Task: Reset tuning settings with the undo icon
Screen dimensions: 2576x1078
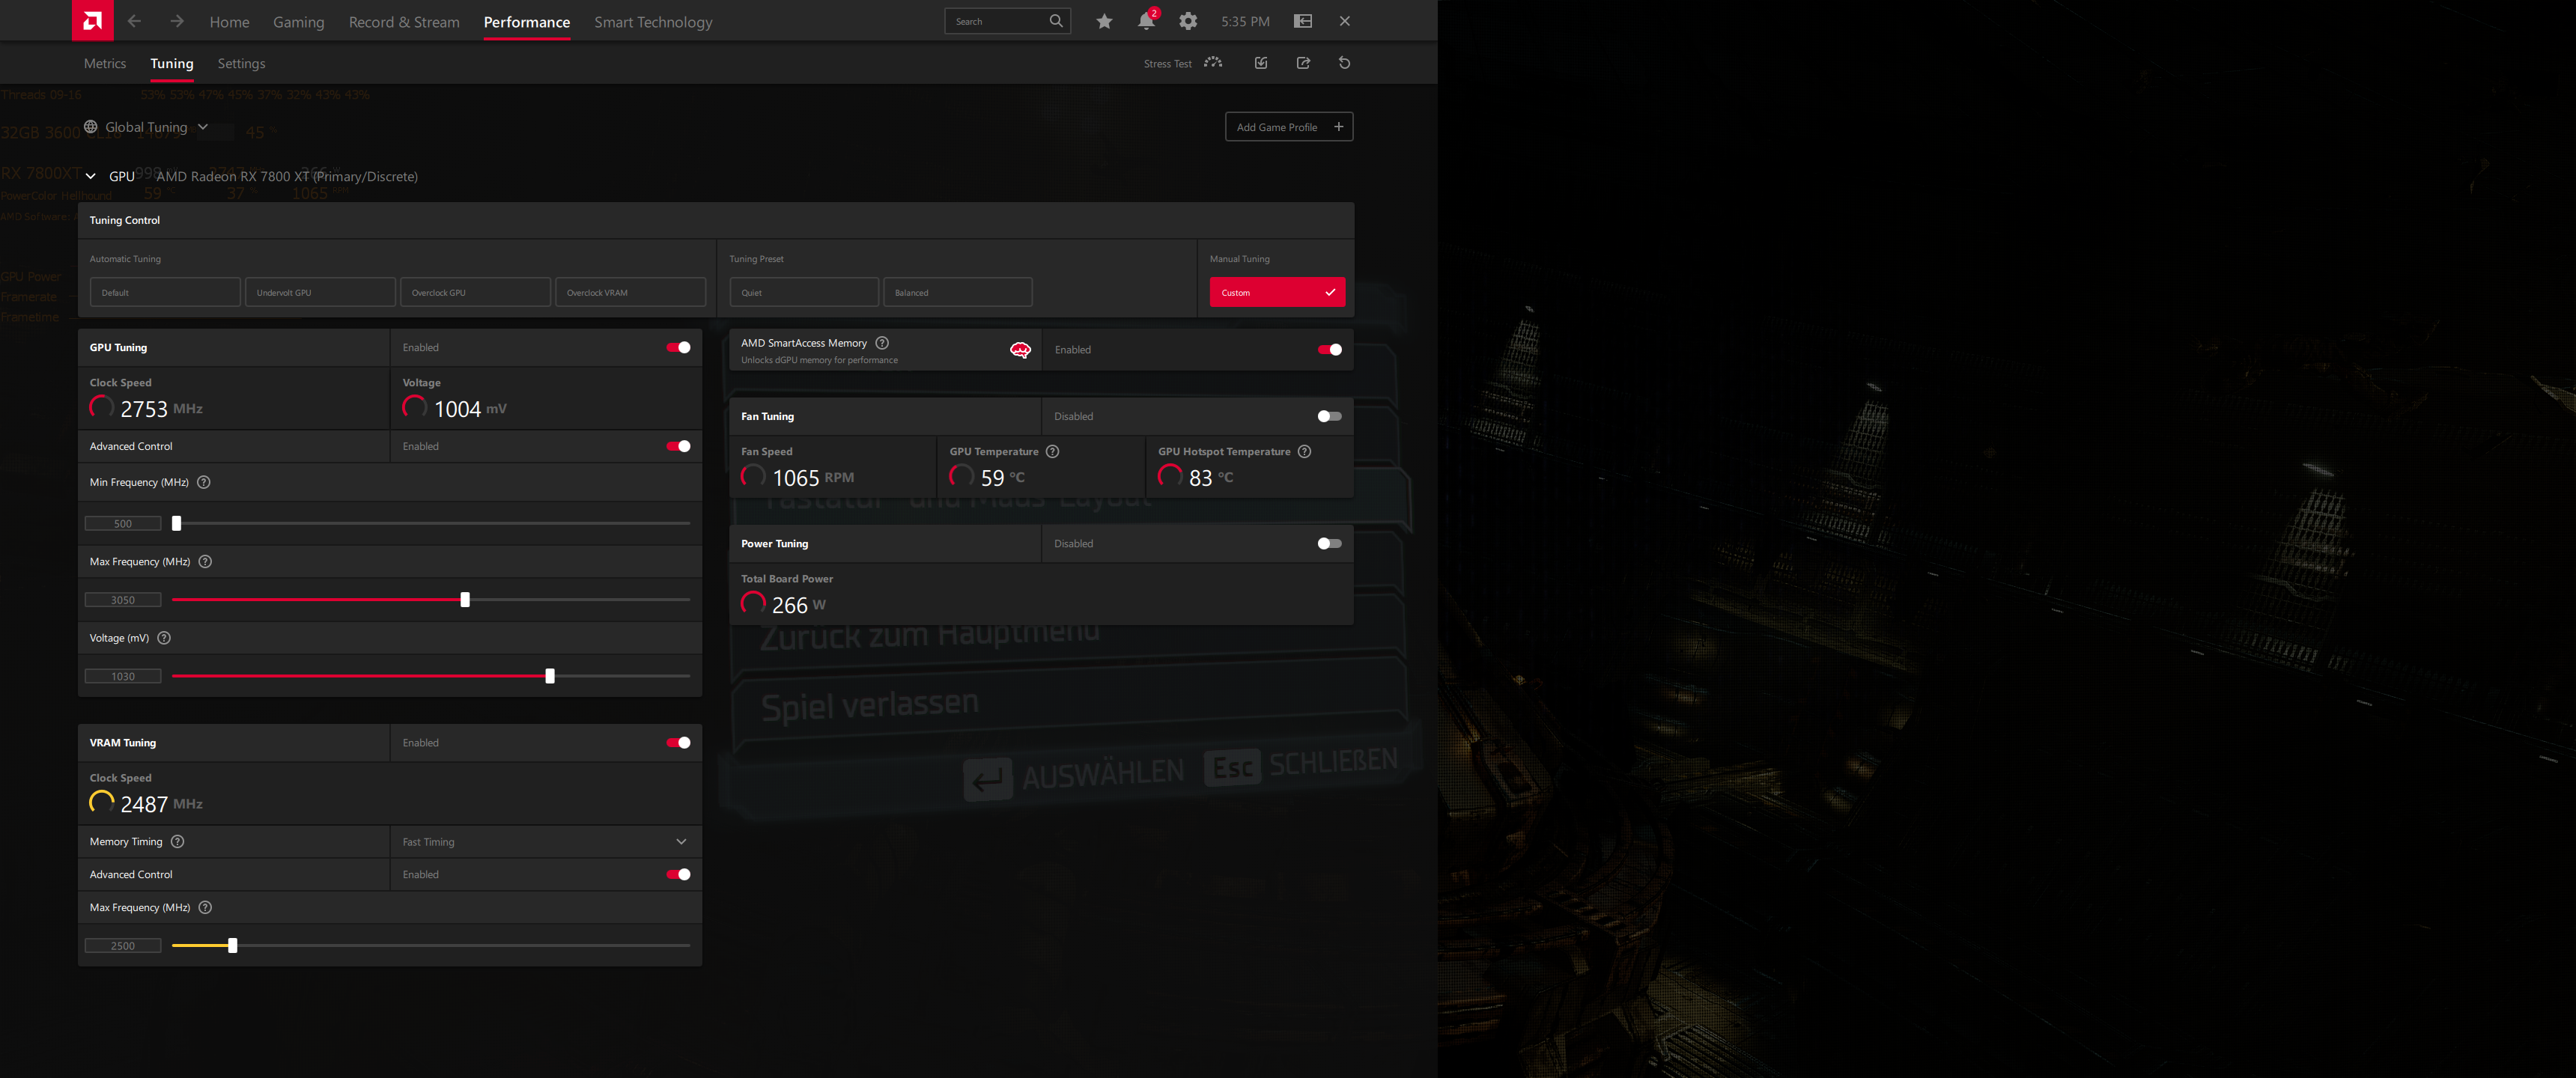Action: (x=1344, y=62)
